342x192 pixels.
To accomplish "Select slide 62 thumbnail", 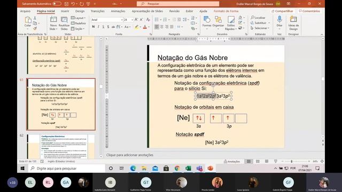I will pos(61,147).
